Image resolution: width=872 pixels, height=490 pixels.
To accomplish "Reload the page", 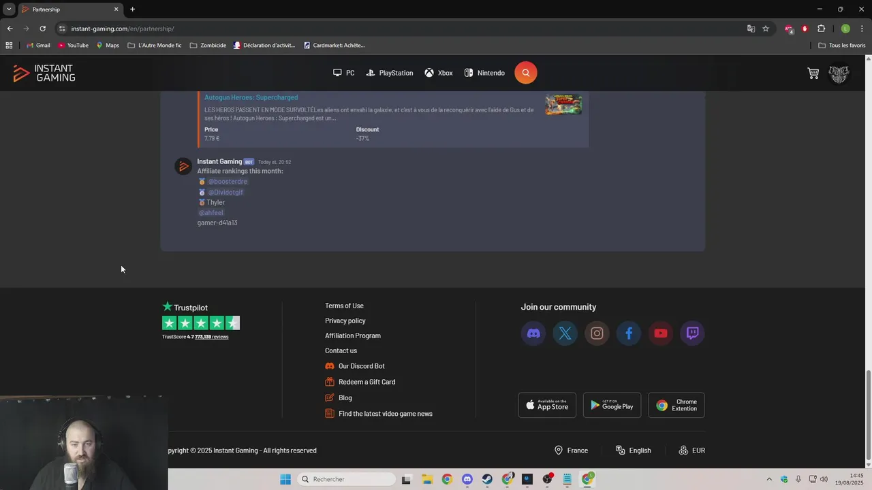I will click(x=42, y=29).
